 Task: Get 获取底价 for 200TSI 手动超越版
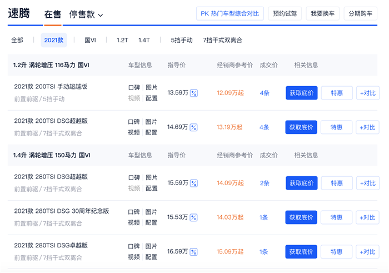tap(302, 93)
